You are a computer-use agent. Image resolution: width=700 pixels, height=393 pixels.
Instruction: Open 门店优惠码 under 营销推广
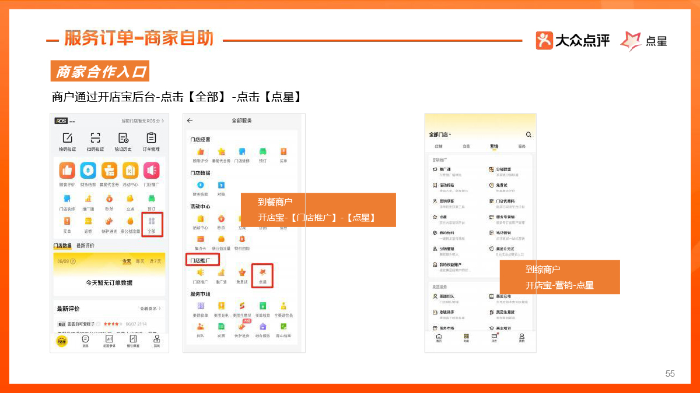click(x=508, y=203)
